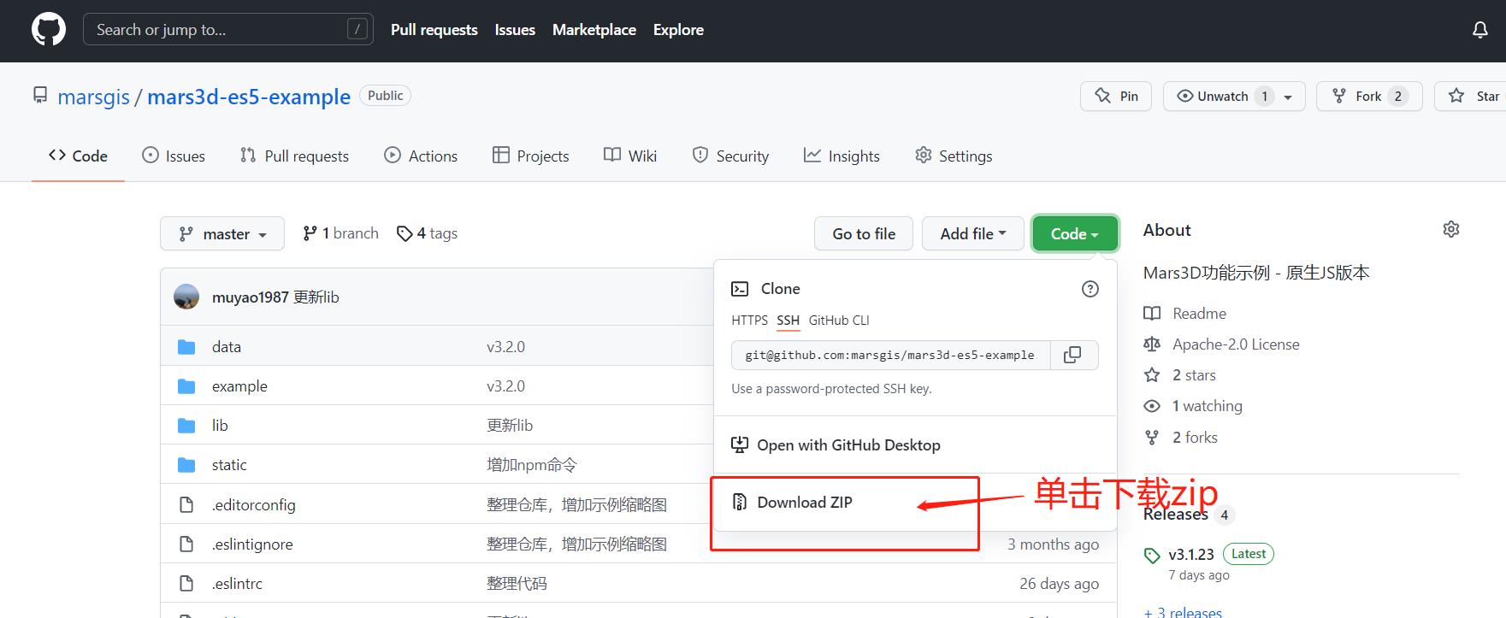
Task: Select HTTPS clone option
Action: [x=750, y=321]
